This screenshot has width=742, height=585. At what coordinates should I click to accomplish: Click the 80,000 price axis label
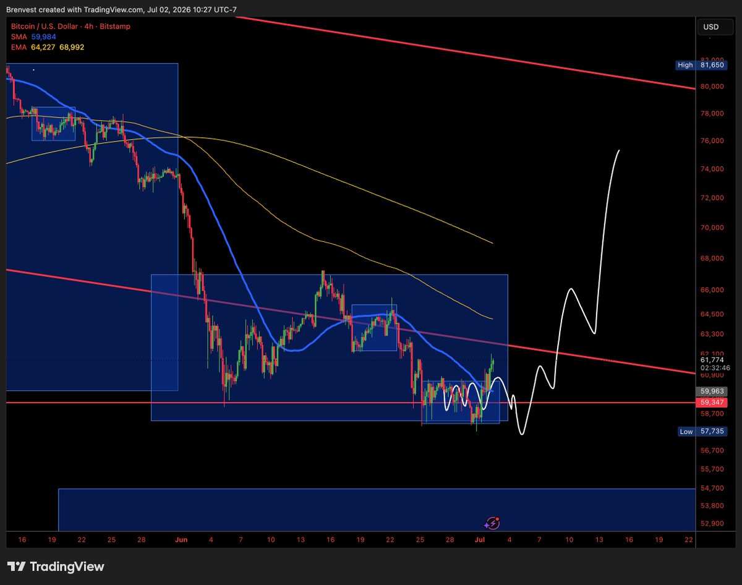[712, 87]
